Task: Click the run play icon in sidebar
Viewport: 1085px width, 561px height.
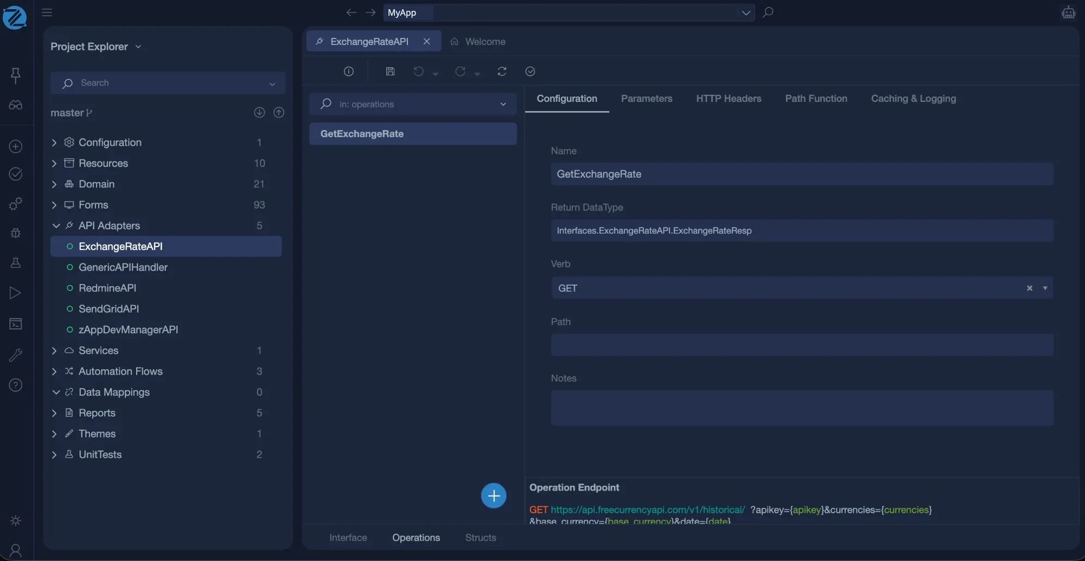Action: 16,293
